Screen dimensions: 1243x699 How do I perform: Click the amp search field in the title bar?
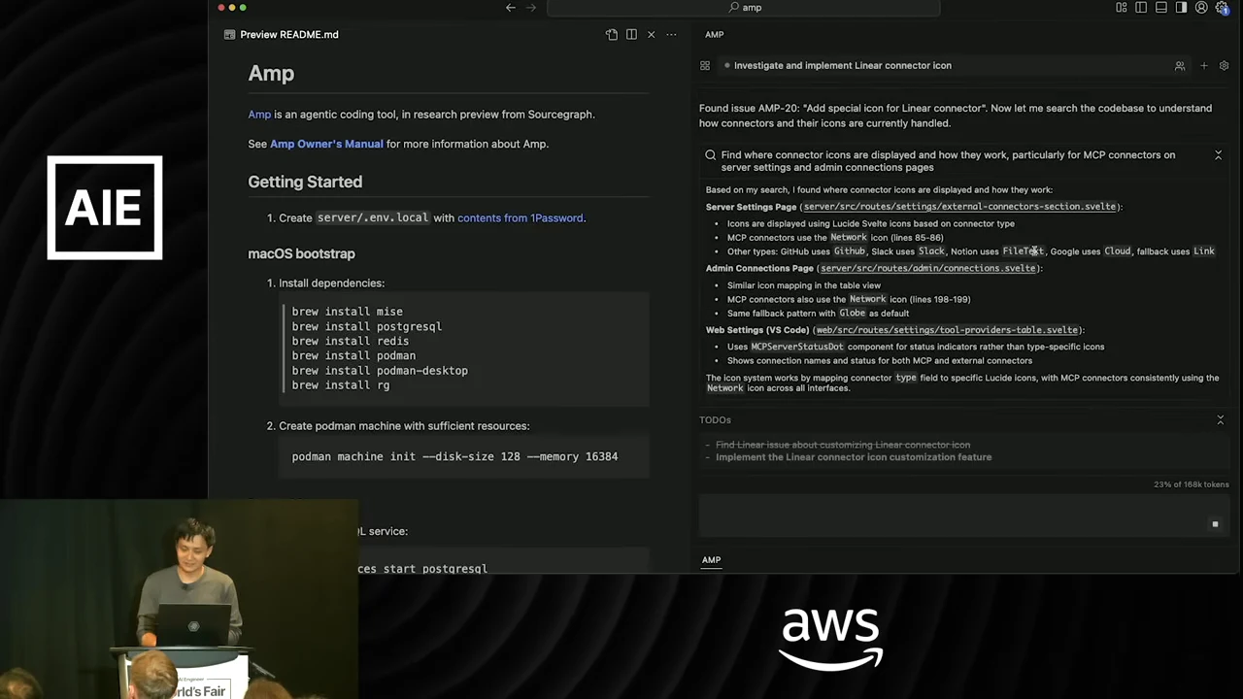745,8
